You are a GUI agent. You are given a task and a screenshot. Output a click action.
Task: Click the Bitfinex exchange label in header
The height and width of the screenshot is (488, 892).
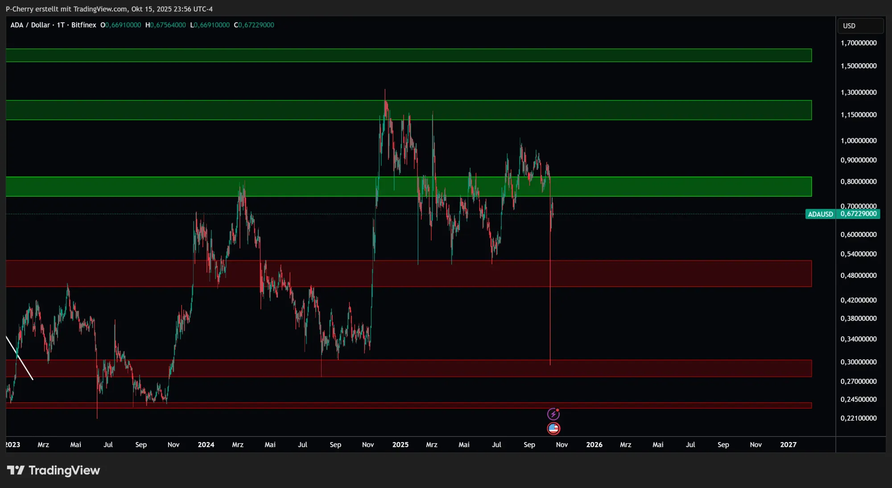point(83,25)
